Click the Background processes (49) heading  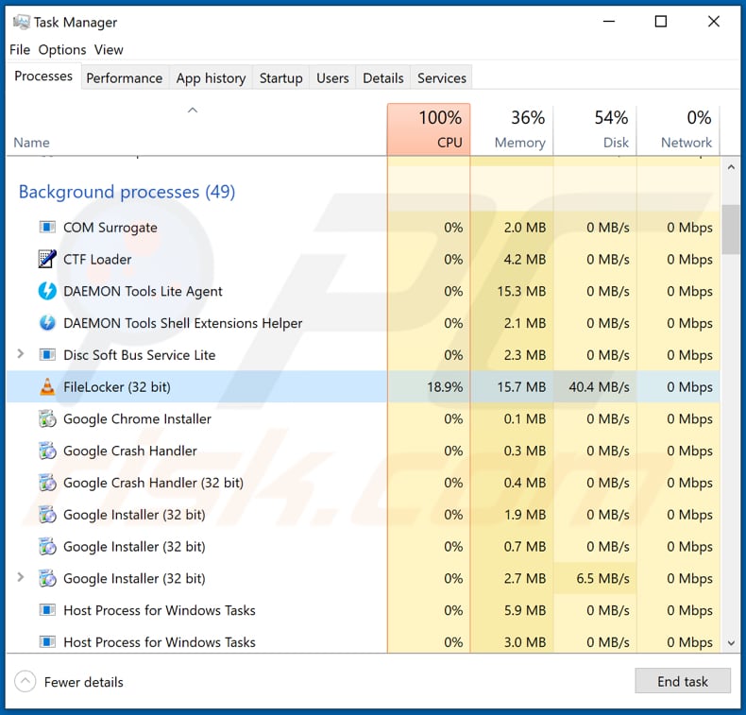click(x=127, y=192)
